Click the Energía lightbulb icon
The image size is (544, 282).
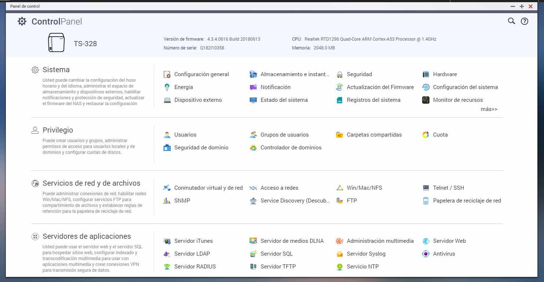pyautogui.click(x=167, y=87)
